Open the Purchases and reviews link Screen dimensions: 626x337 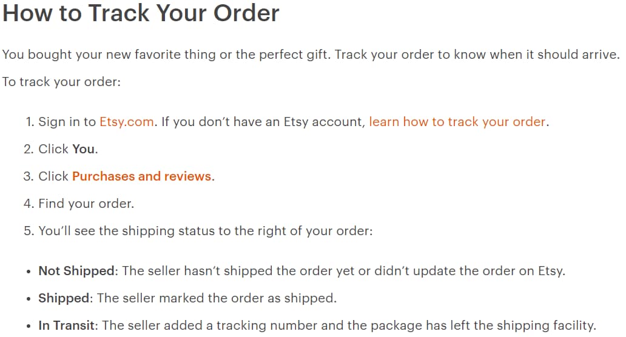[x=141, y=176]
